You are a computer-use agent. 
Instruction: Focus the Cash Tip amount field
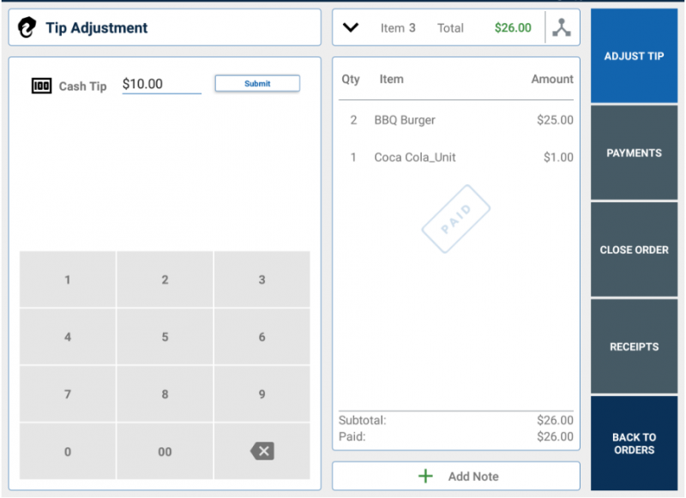(161, 85)
